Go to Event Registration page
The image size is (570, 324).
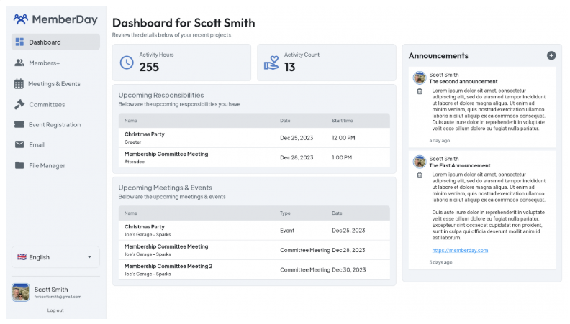[x=55, y=125]
